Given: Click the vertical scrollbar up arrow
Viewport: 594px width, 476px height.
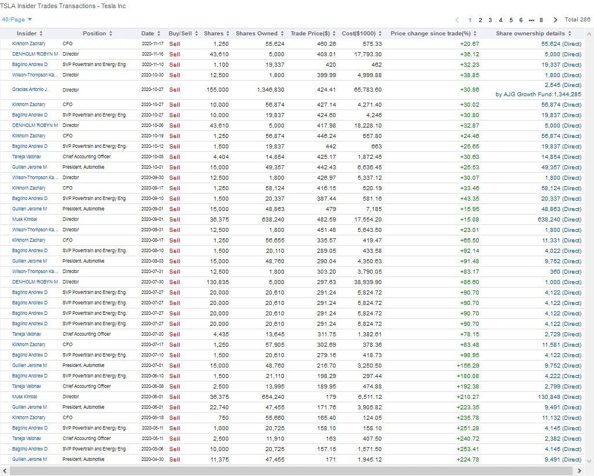Looking at the screenshot, I should [589, 34].
